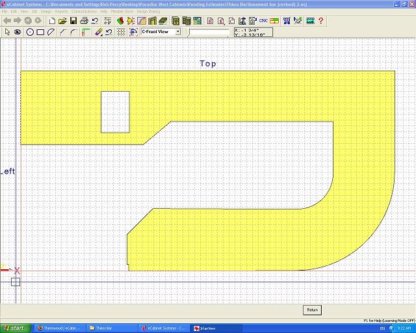
Task: Open the Member Store menu
Action: [122, 12]
